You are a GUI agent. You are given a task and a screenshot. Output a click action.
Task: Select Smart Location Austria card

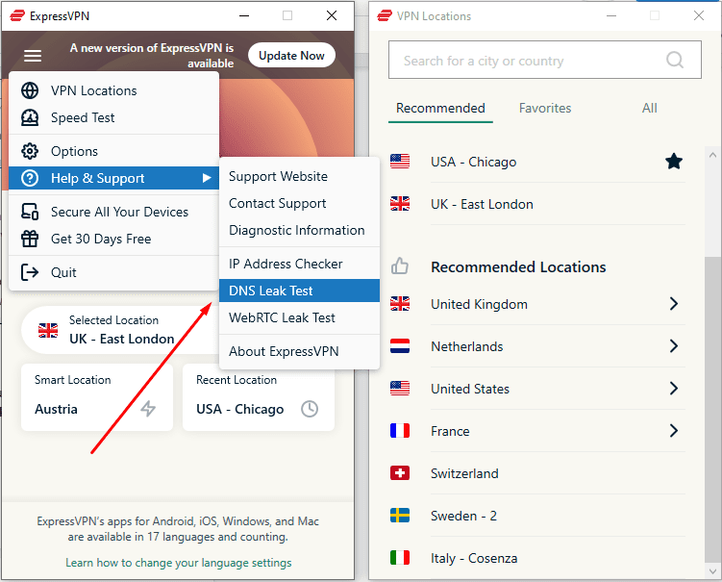pyautogui.click(x=97, y=397)
